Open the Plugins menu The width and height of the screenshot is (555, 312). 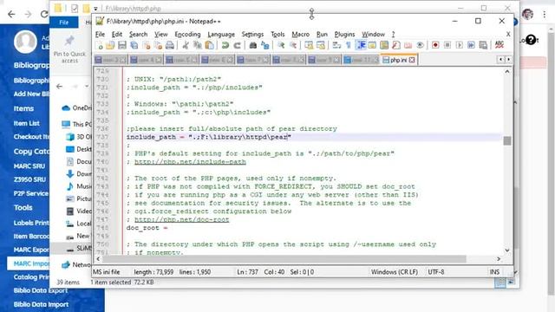[x=345, y=35]
